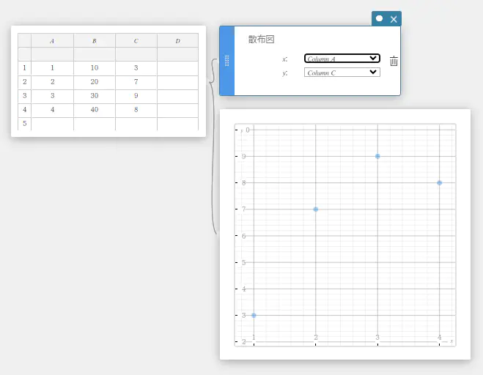Select row 1 header in the table
This screenshot has height=375, width=483.
[24, 68]
